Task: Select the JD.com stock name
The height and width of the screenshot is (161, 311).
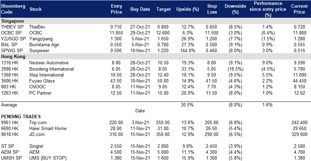Action: click(37, 135)
